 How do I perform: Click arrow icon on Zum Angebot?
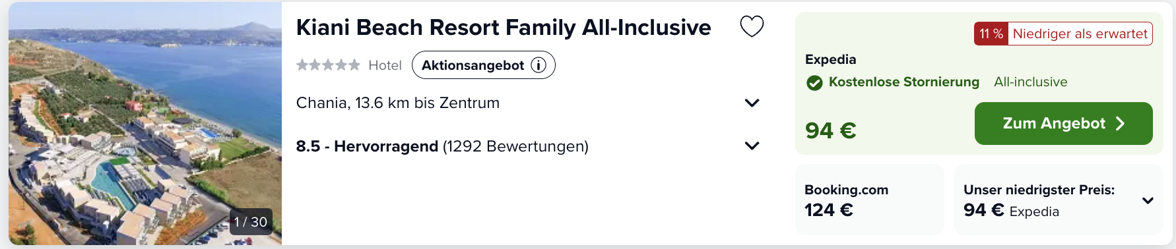(x=1120, y=123)
